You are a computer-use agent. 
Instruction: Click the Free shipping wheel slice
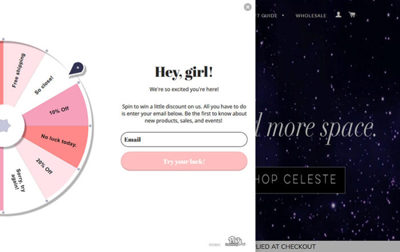pos(19,71)
